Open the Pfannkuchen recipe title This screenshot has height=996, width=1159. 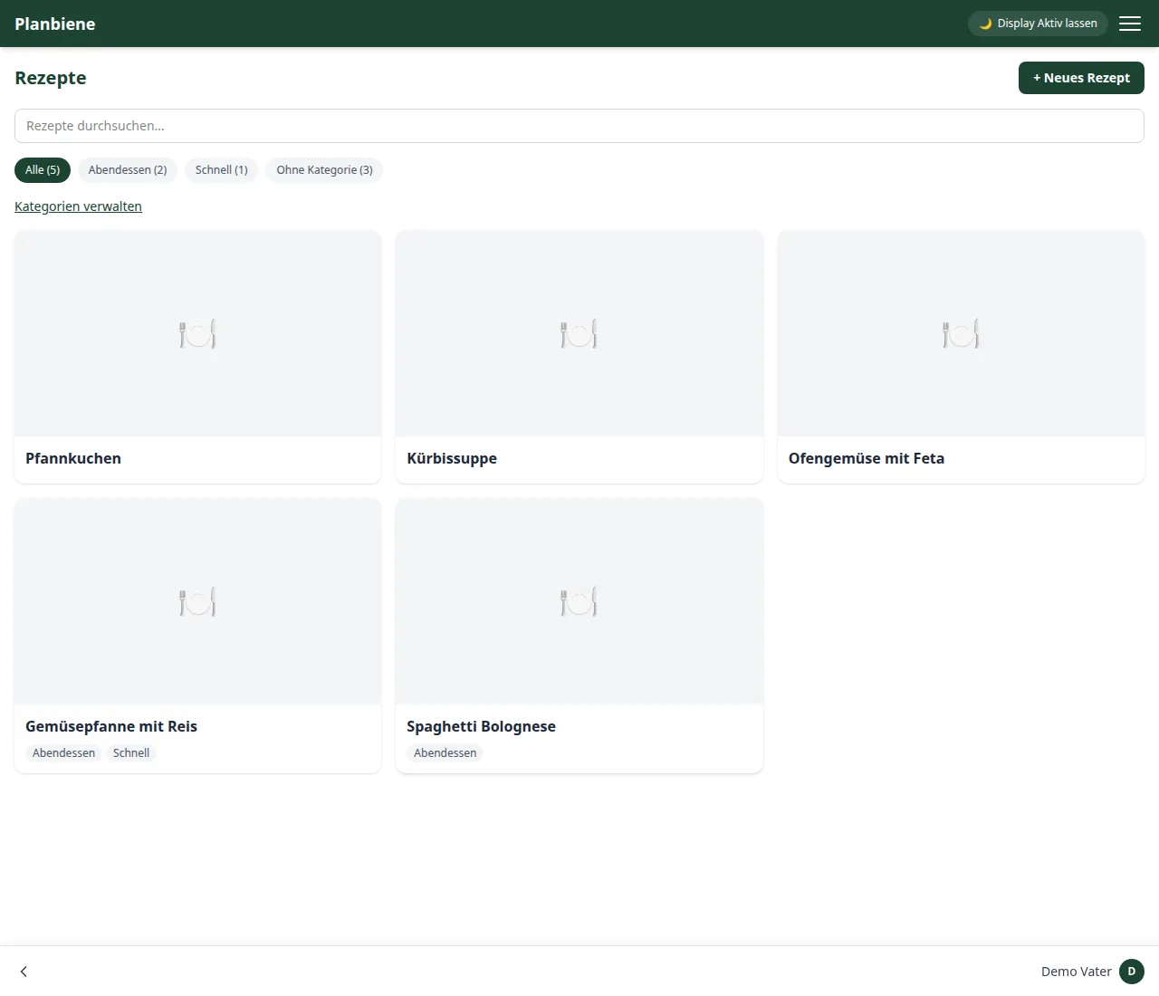point(73,458)
